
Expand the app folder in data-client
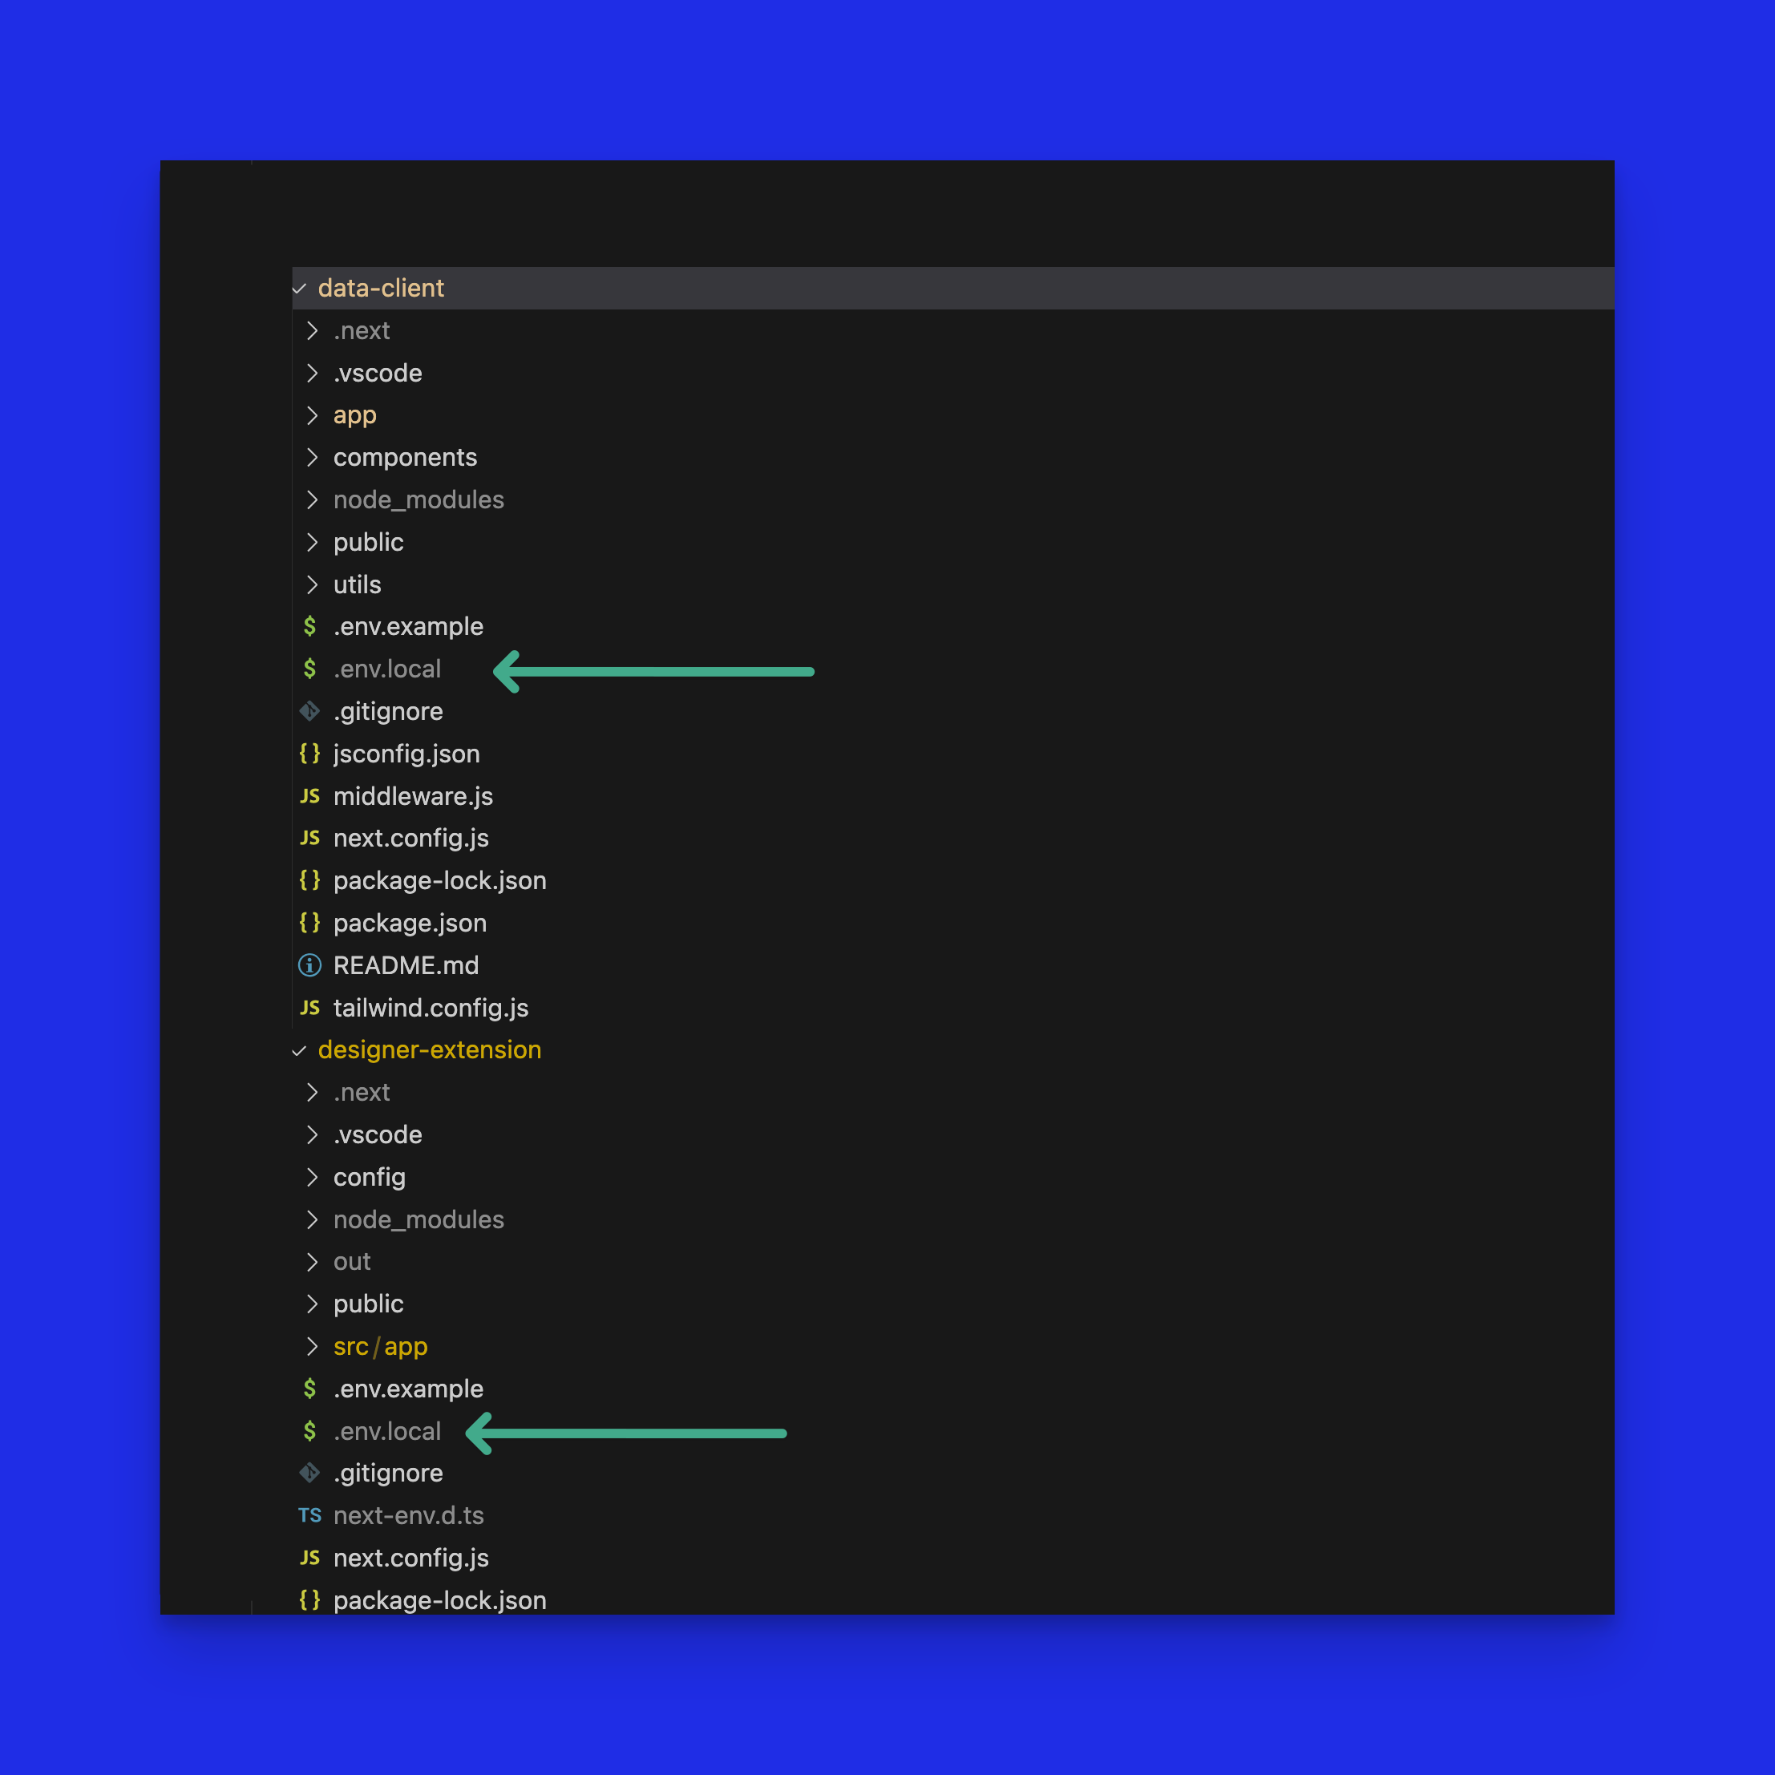tap(354, 415)
